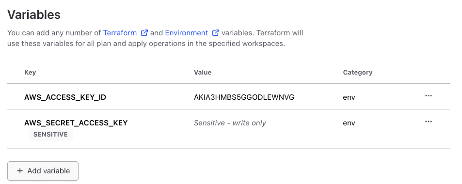
Task: Select the AWS_SECRET_ACCESS_KEY variable key
Action: [76, 123]
